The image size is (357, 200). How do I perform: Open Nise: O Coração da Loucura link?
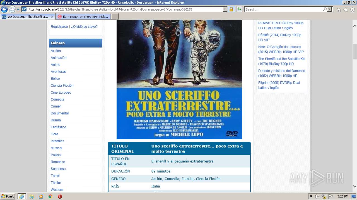pos(281,49)
